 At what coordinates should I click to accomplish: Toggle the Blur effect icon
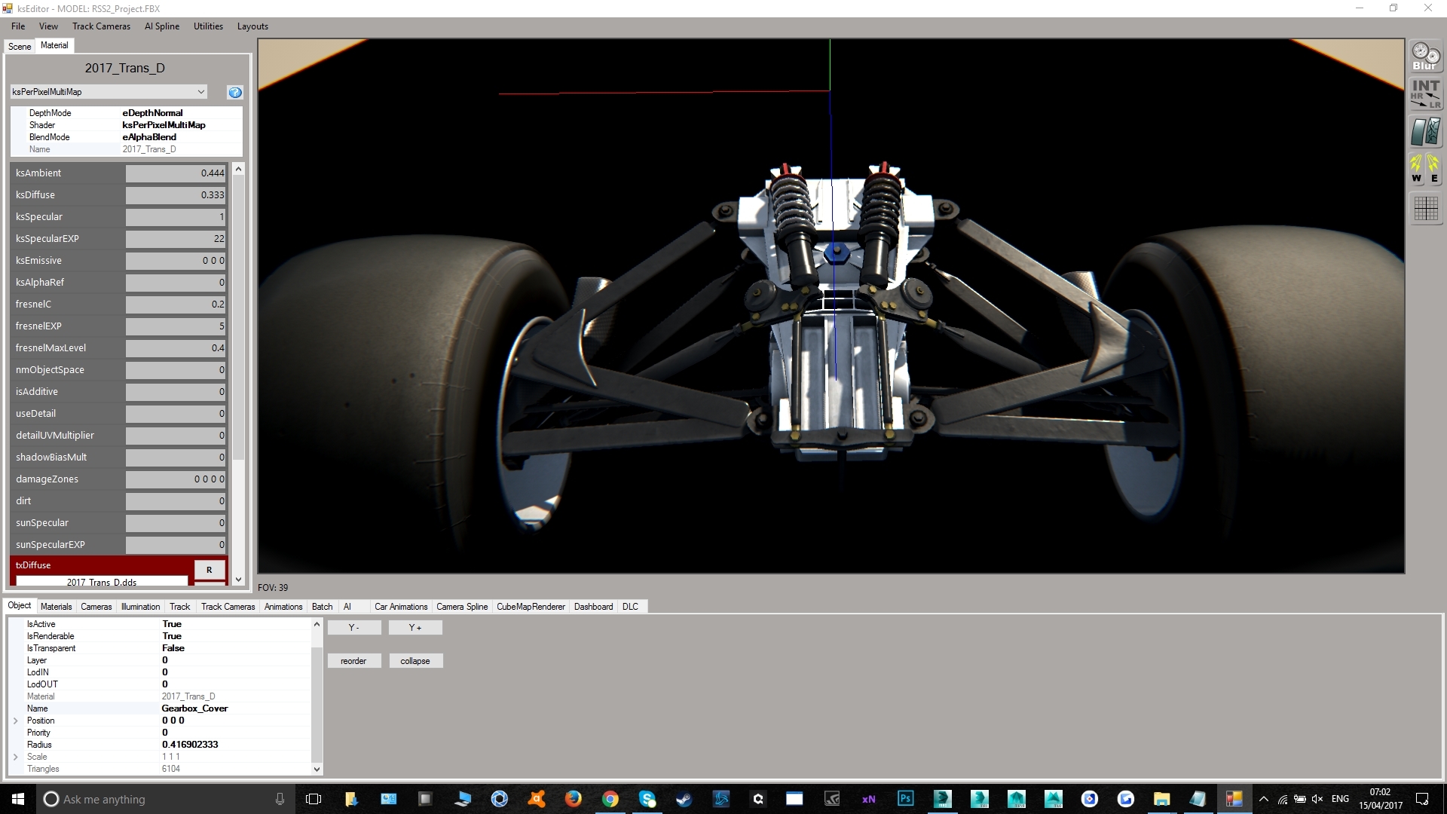click(x=1425, y=57)
